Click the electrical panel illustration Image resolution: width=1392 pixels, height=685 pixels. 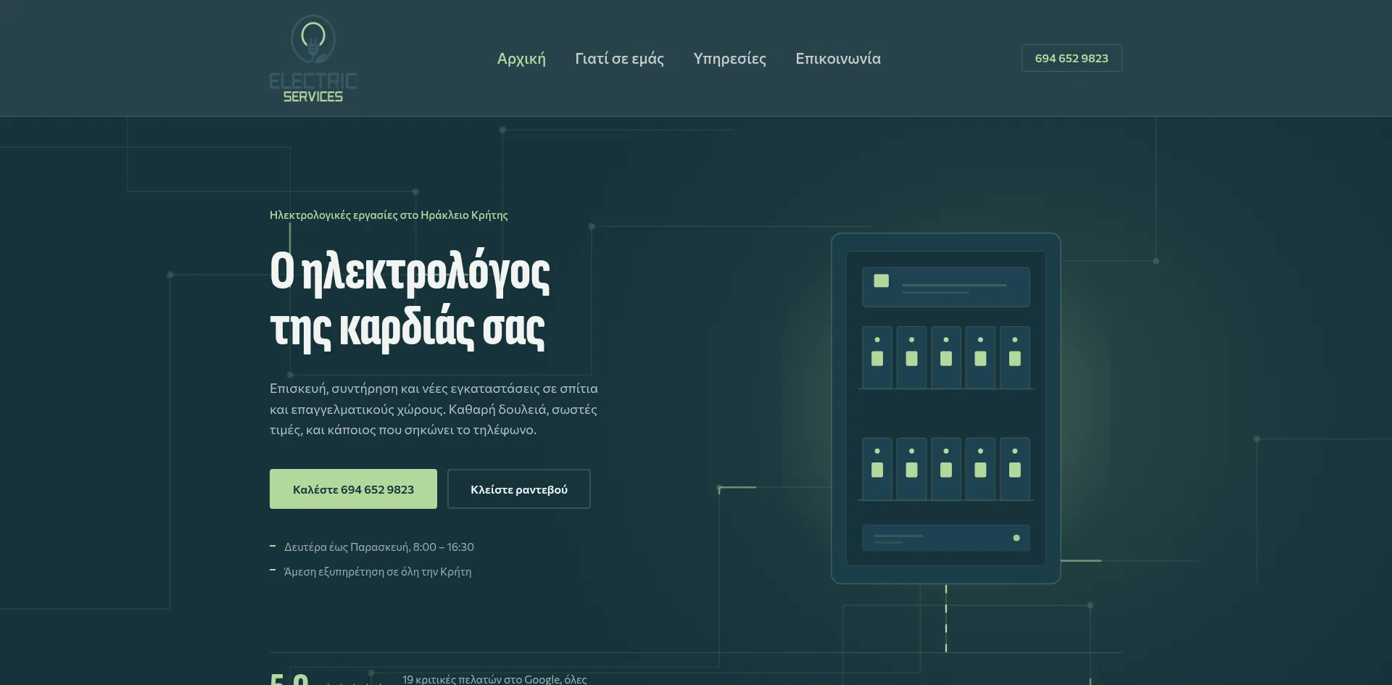pyautogui.click(x=945, y=408)
